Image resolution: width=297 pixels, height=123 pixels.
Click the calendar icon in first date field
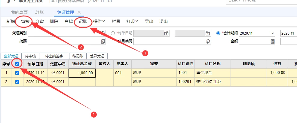166,33
